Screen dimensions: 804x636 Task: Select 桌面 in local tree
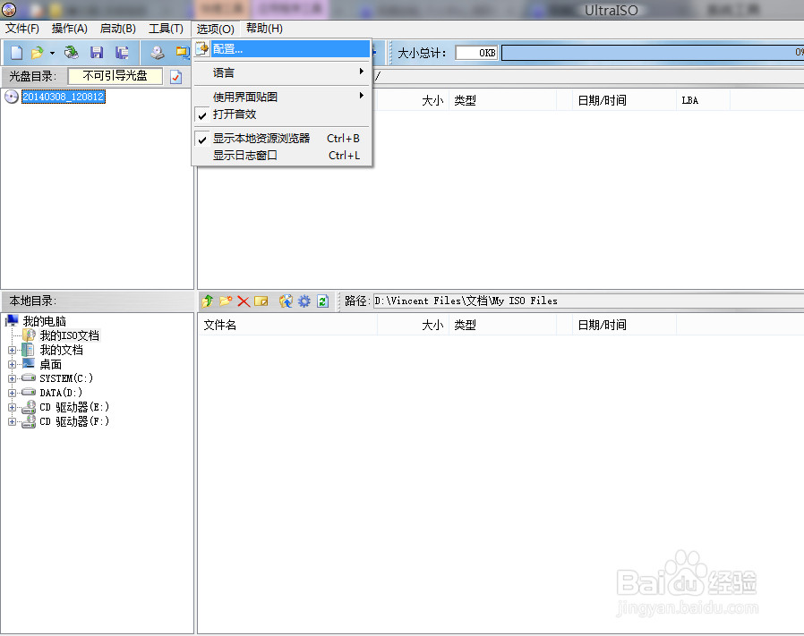click(51, 364)
